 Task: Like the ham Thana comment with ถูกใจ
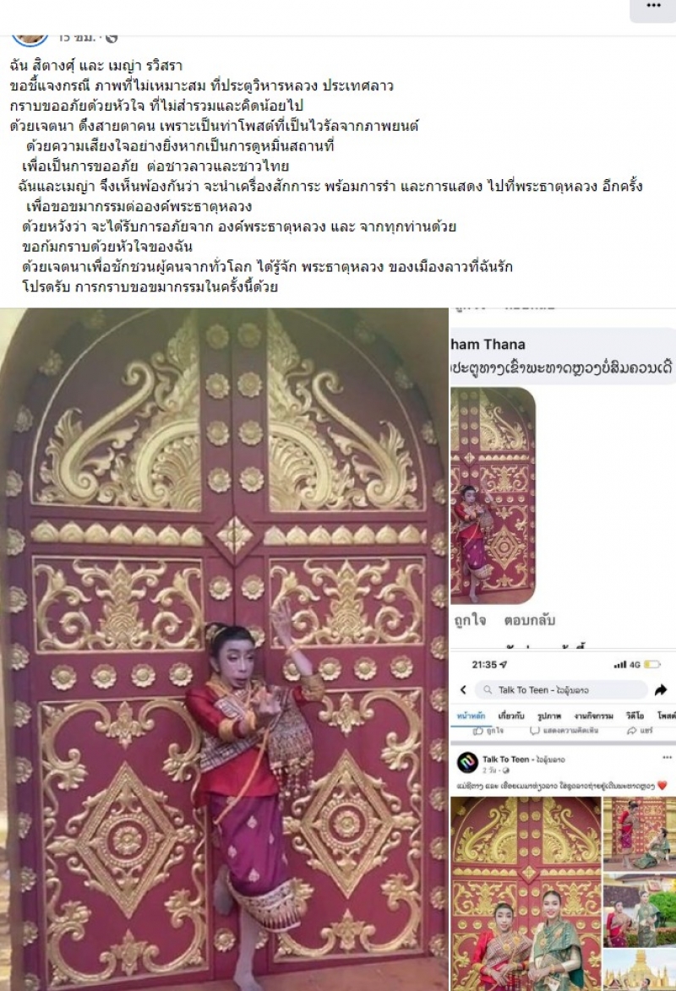click(471, 620)
